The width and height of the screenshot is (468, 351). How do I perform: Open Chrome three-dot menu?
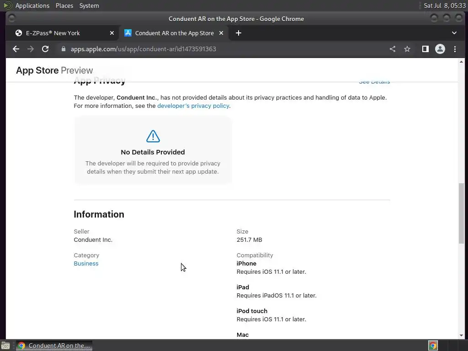(x=455, y=49)
